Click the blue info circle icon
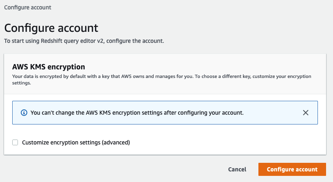The width and height of the screenshot is (333, 182). (x=24, y=113)
